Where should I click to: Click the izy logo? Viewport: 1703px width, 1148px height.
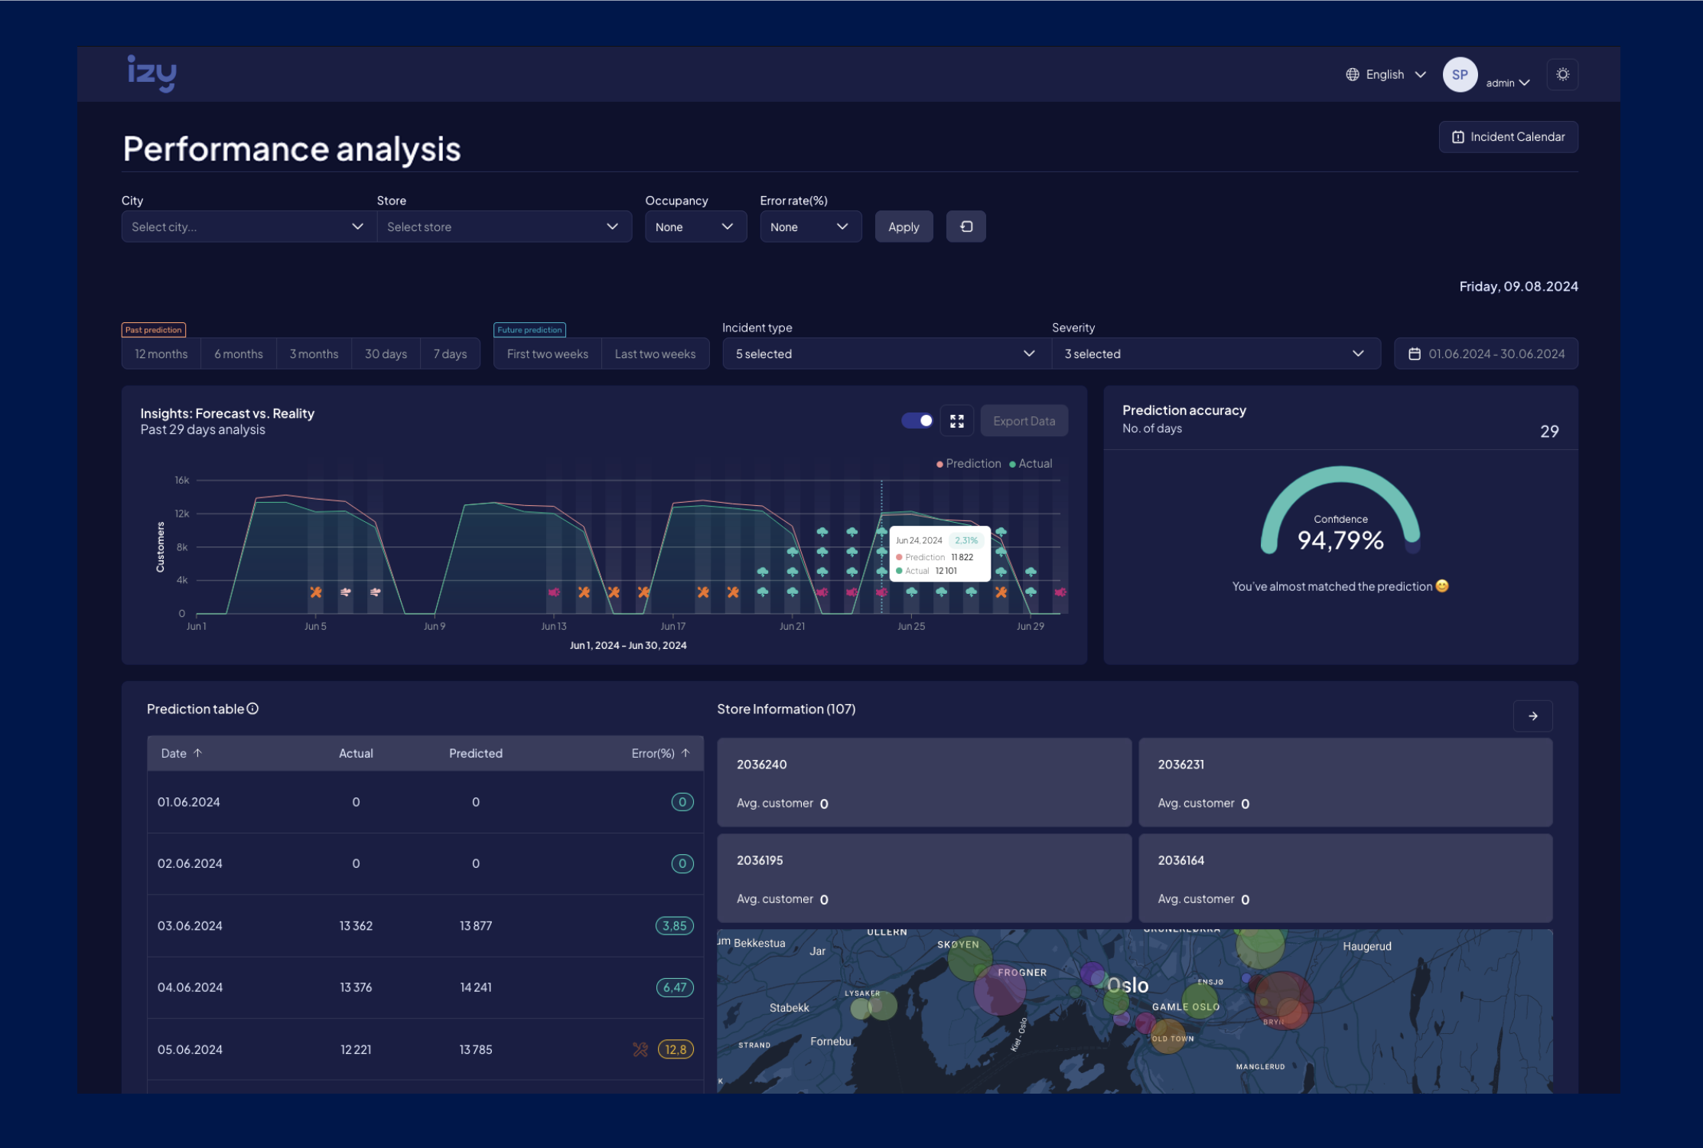point(151,73)
